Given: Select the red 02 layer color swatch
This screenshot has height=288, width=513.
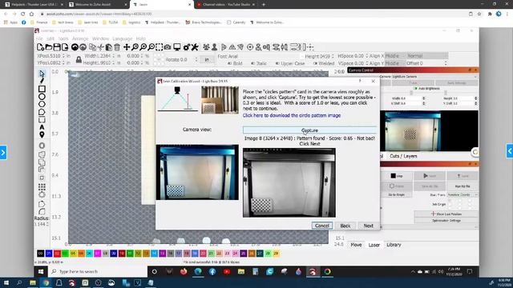Looking at the screenshot, I should pyautogui.click(x=57, y=254).
